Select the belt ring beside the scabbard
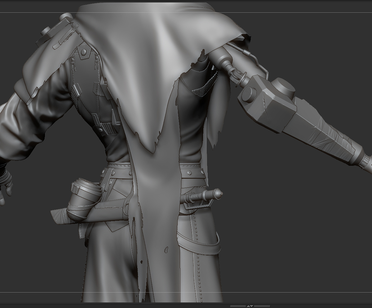 click(x=125, y=209)
